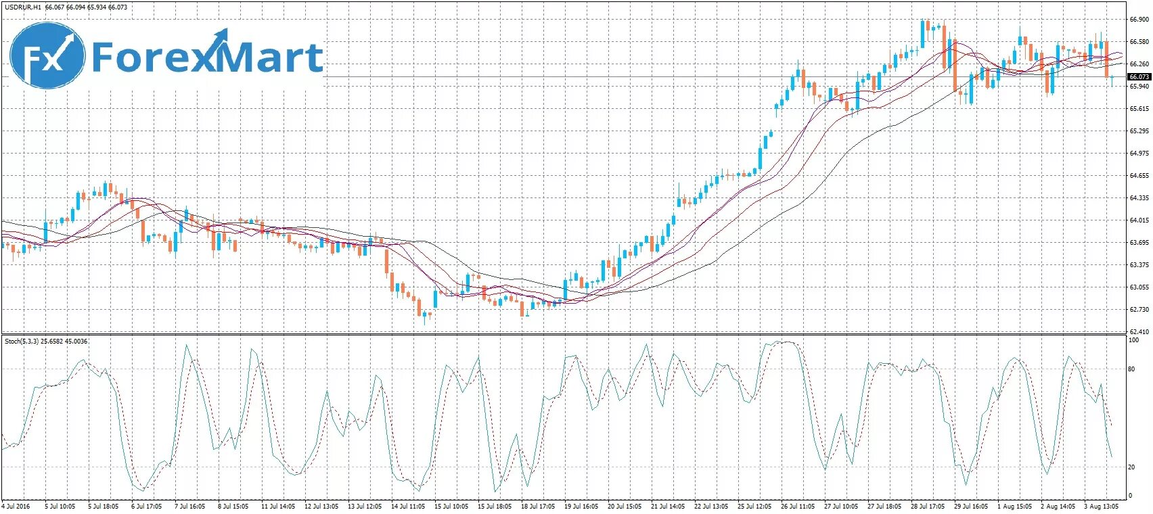The image size is (1153, 514).
Task: Click the 15 Jul 18:05 time label
Action: point(495,506)
